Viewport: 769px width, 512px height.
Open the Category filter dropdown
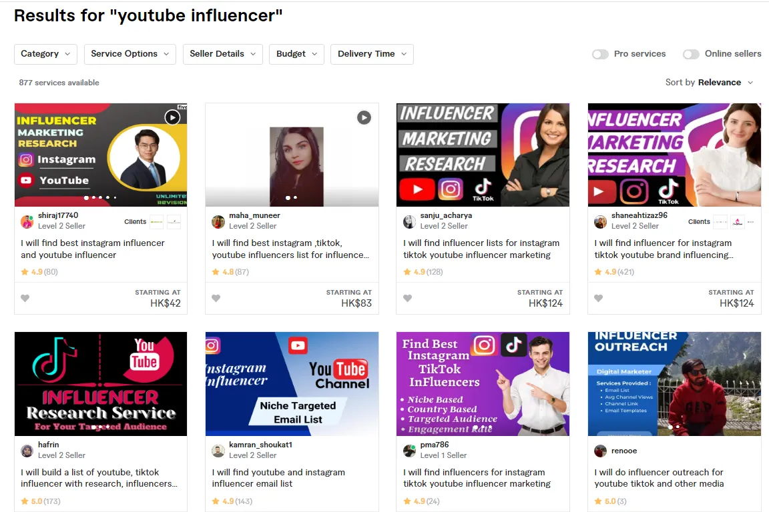[45, 54]
